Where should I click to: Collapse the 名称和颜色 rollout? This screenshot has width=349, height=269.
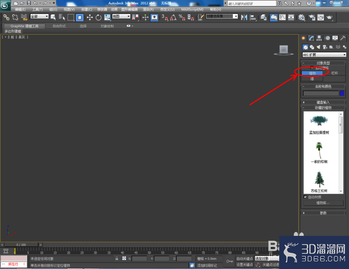(323, 86)
